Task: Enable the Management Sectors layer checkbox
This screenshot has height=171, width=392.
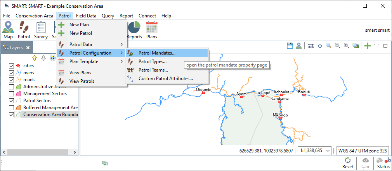Action: point(11,94)
